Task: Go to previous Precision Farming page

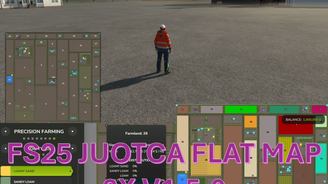Action: pyautogui.click(x=6, y=131)
